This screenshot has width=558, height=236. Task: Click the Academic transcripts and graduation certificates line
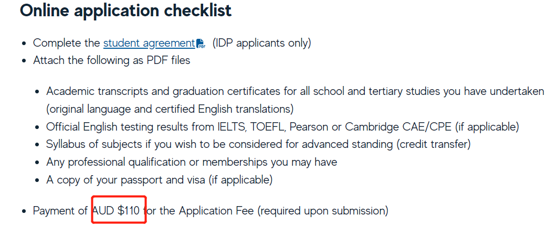point(296,91)
